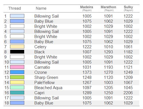This screenshot has width=143, height=109.
Task: Select the PaleYellow swatch in row 14
Action: (x=17, y=82)
